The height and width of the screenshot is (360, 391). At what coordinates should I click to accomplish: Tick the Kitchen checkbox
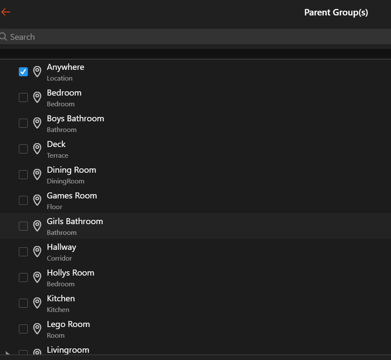pos(24,303)
